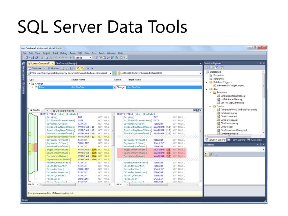Go to previous difference with up arrow
288x216 pixels.
click(88, 69)
